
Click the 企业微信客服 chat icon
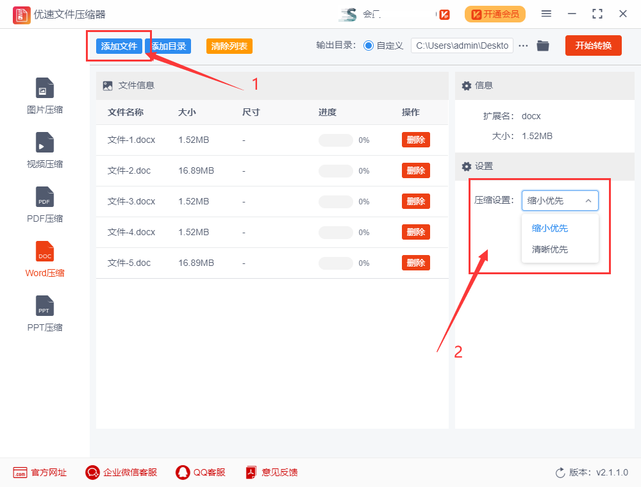pos(92,473)
